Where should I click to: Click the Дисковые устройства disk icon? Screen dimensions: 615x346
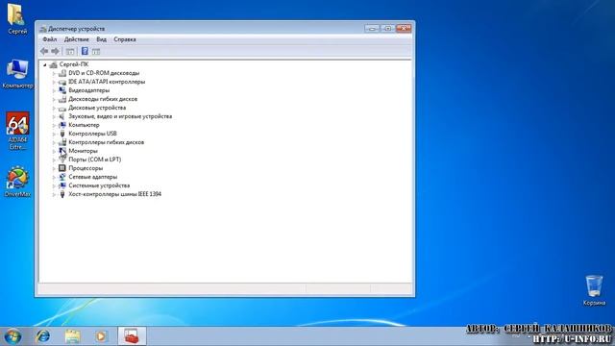61,108
